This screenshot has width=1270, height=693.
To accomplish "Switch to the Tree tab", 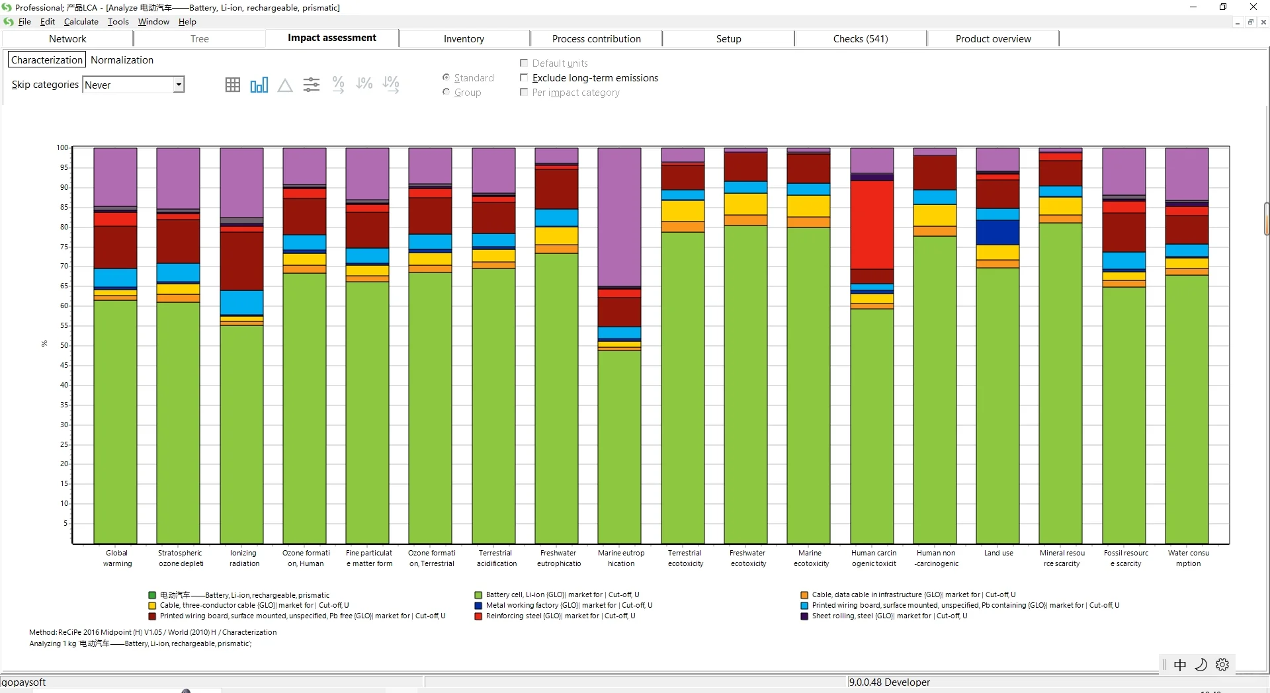I will point(200,39).
